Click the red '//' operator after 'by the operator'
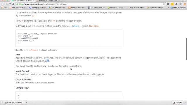This screenshot has width=187, height=105. point(33,15)
